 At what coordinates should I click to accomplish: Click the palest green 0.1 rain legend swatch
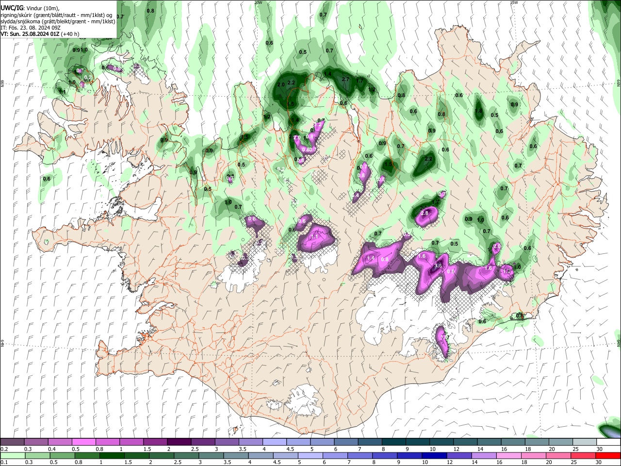point(12,455)
